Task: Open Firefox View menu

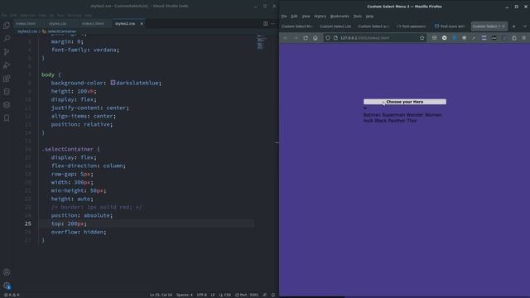Action: 306,17
